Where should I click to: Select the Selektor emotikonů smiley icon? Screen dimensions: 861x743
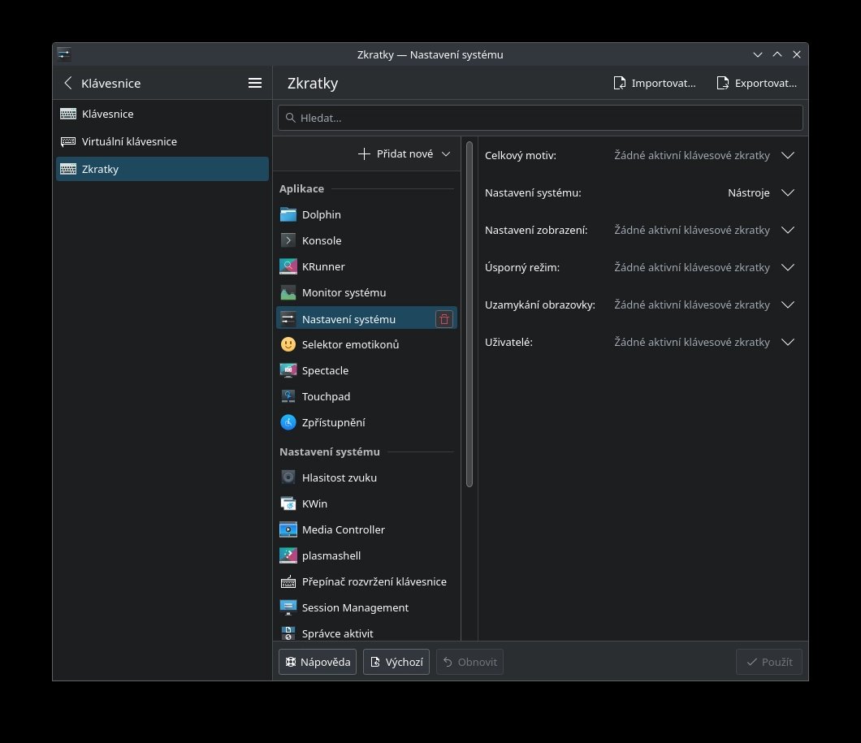288,344
